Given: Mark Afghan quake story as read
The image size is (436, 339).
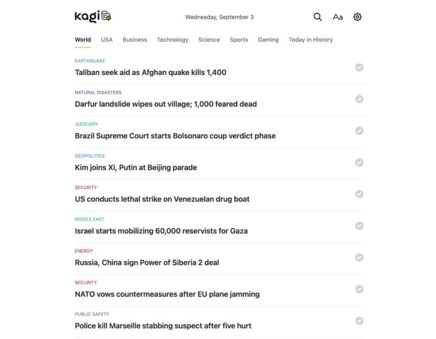Looking at the screenshot, I should point(359,68).
